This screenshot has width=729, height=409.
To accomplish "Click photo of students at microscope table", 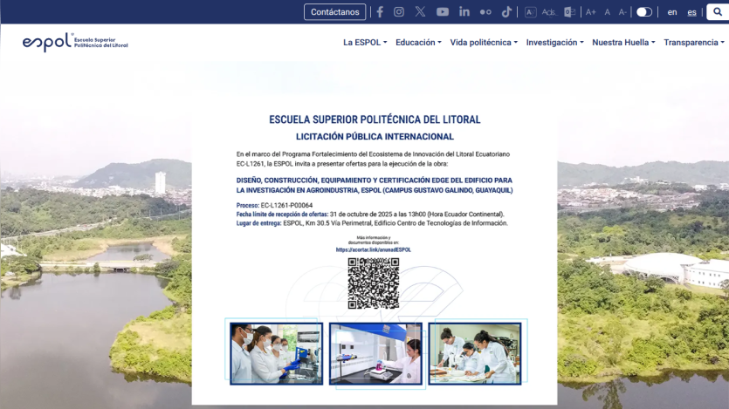I will tap(475, 354).
